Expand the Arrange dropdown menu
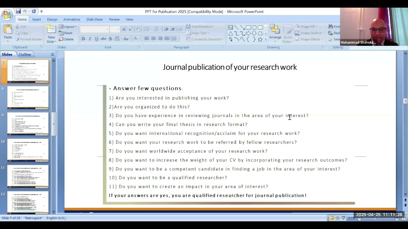408x229 pixels. coord(275,38)
